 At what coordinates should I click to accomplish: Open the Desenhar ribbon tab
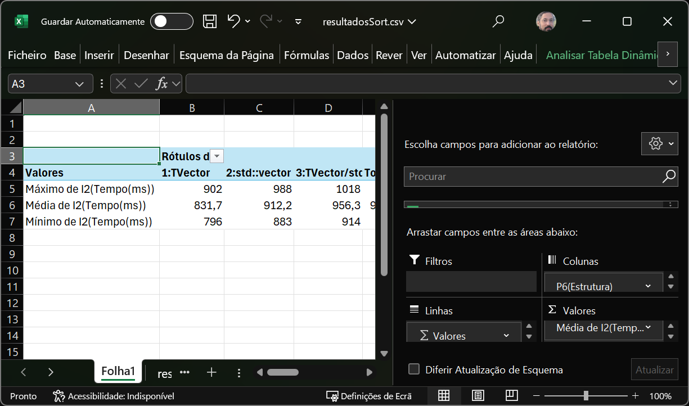coord(146,55)
